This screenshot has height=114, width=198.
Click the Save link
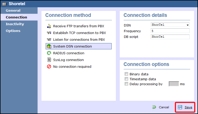tap(188, 107)
